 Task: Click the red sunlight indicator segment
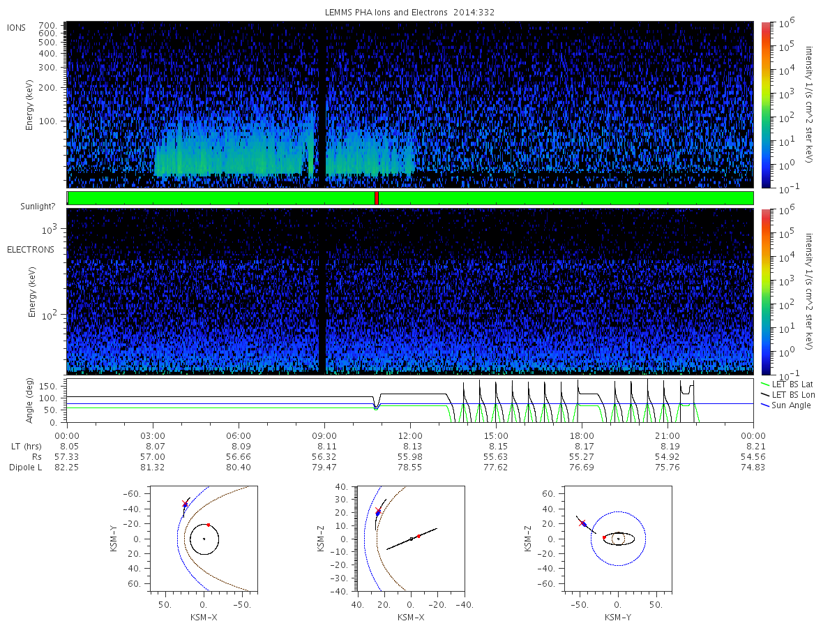point(377,198)
